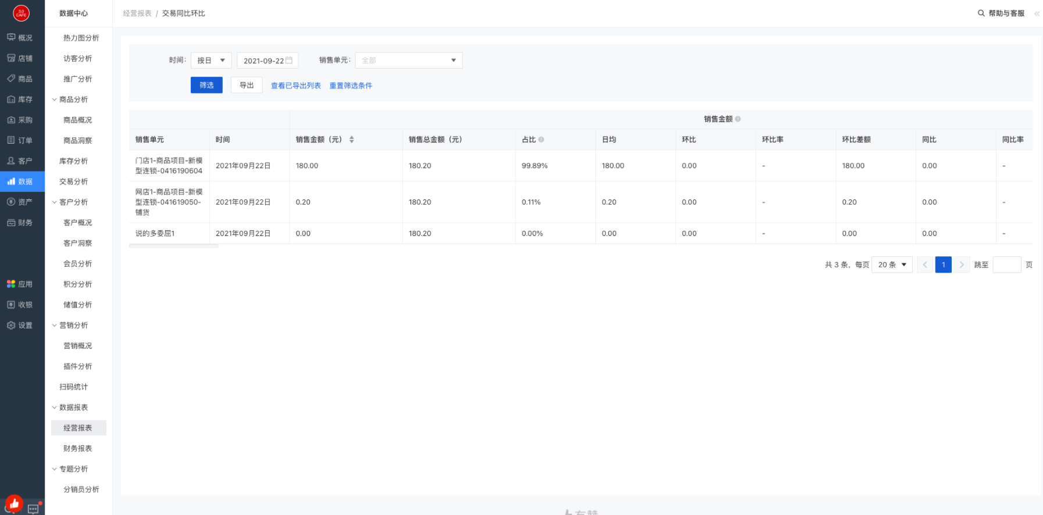Select page 1 pagination button
This screenshot has width=1043, height=515.
point(943,264)
